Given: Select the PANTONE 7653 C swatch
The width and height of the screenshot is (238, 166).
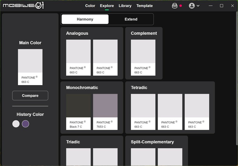Looking at the screenshot, I should pos(105,112).
